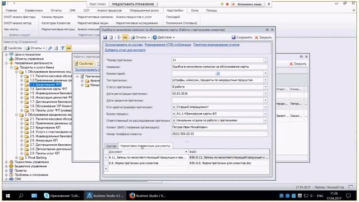This screenshot has height=202, width=359.
Task: Open browse ellipsis for Бизнес-процесс field
Action: [x=265, y=113]
